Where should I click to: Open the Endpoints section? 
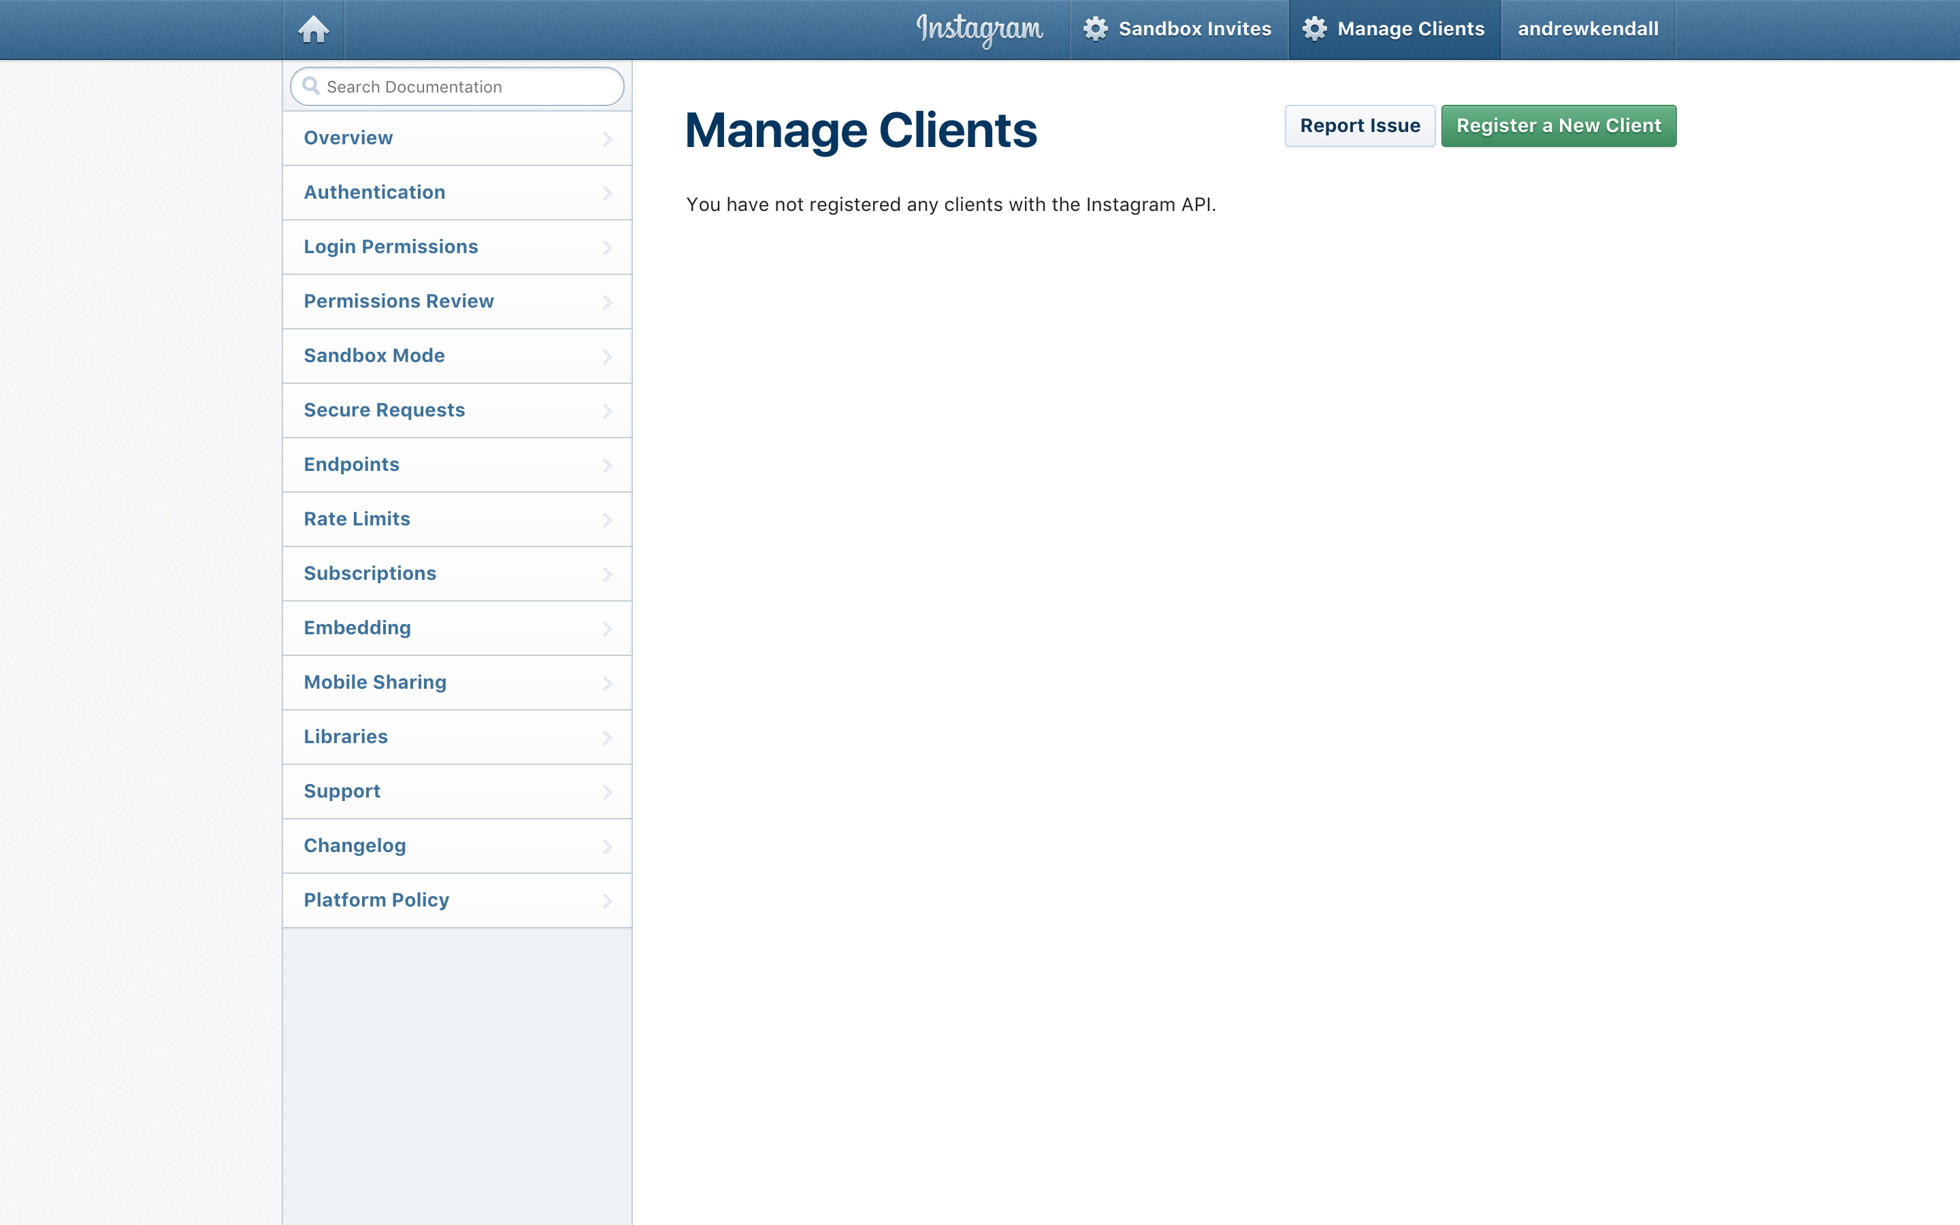coord(457,465)
